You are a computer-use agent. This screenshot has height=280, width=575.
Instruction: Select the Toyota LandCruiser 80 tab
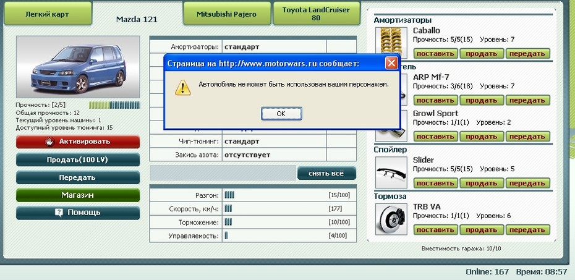(316, 13)
